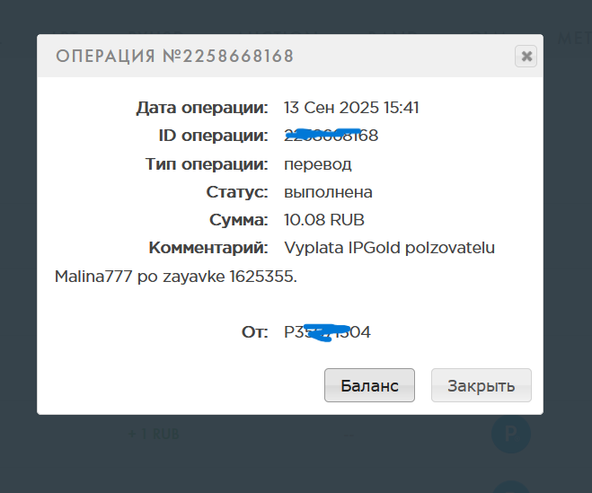592x493 pixels.
Task: Click the comment text Vyplata IPGold polzovatelu
Action: tap(389, 248)
